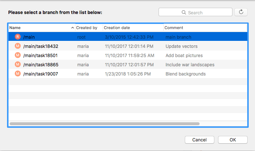Click date 11/10/2017 12:01:57 PM
This screenshot has height=151, width=255.
click(x=129, y=65)
